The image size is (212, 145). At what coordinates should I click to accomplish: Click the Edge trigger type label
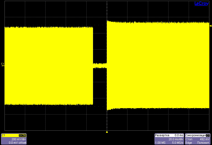(x=189, y=143)
